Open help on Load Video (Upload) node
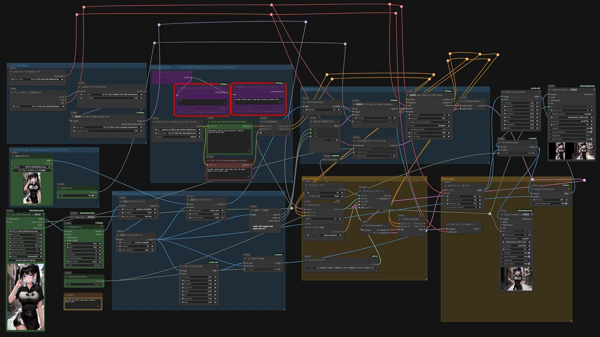 click(43, 214)
